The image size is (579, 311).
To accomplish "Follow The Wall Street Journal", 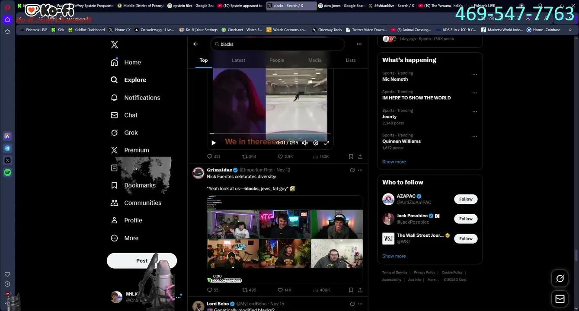I will (x=466, y=238).
